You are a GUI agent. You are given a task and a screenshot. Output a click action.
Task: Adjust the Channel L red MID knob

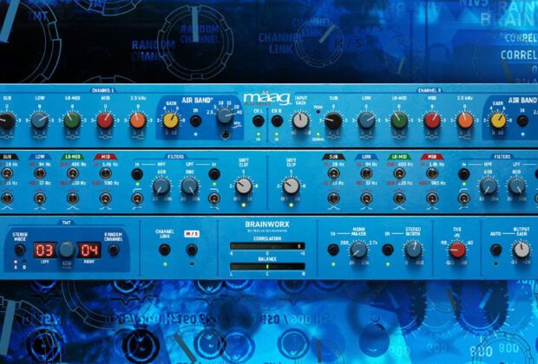point(105,120)
